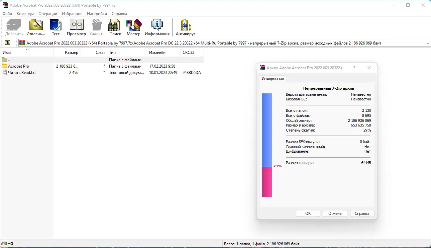This screenshot has height=248, width=431.
Task: Launch the Мастер wizard icon
Action: coord(133,27)
